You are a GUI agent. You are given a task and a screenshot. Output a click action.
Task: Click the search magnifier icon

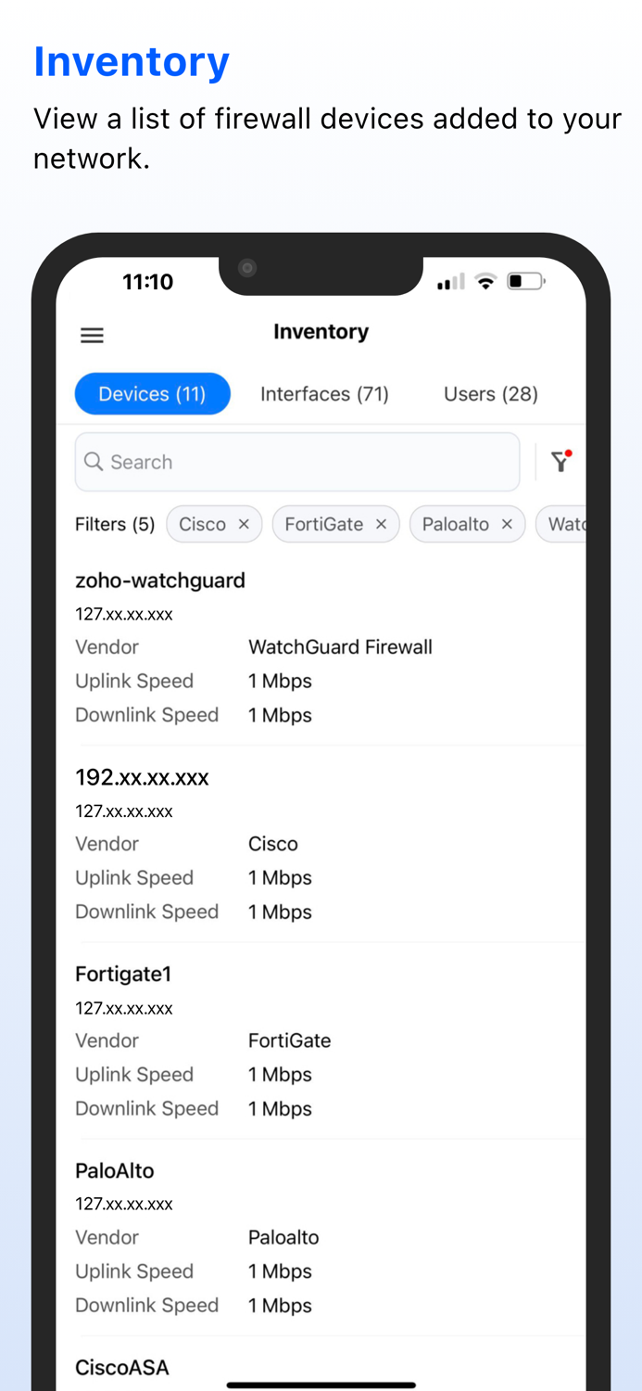[94, 461]
